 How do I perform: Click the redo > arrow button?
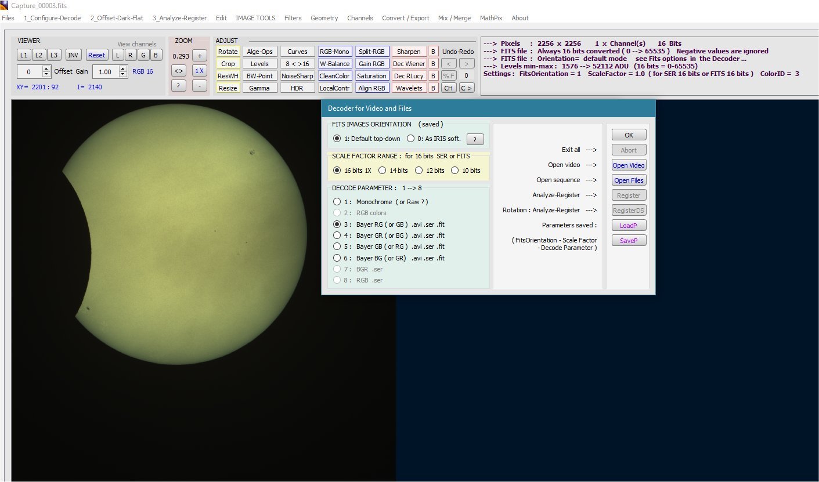pyautogui.click(x=467, y=64)
